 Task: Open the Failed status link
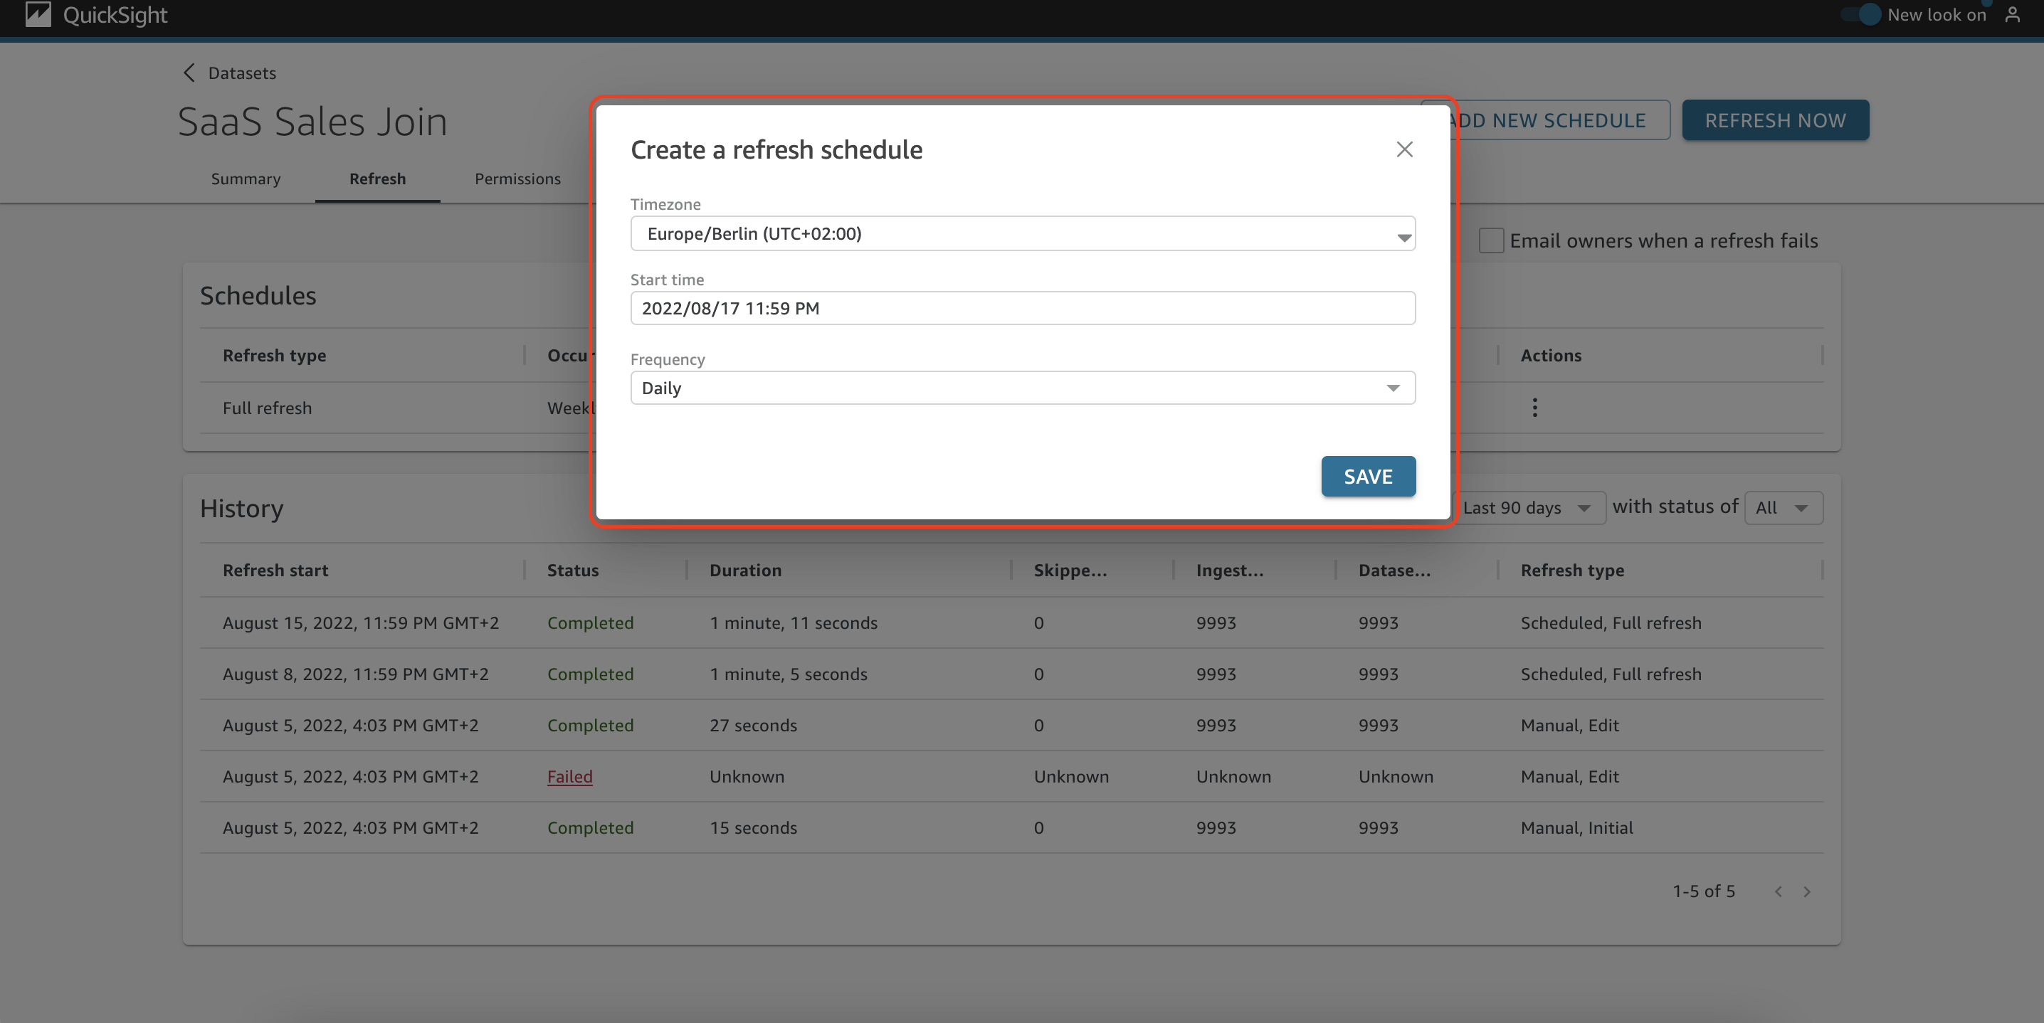pos(569,776)
